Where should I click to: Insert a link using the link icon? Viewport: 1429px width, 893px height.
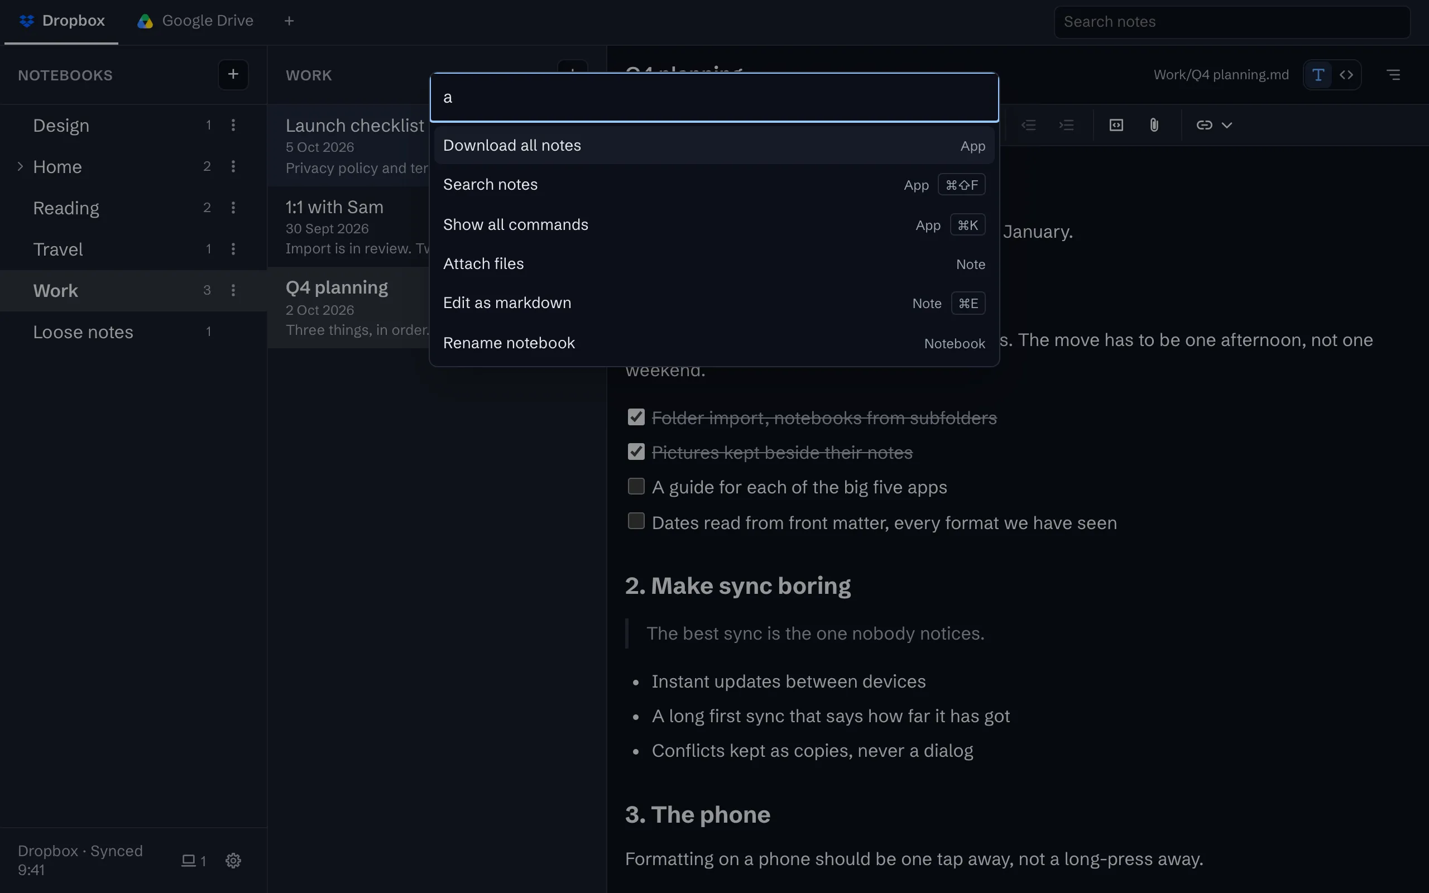click(x=1204, y=125)
